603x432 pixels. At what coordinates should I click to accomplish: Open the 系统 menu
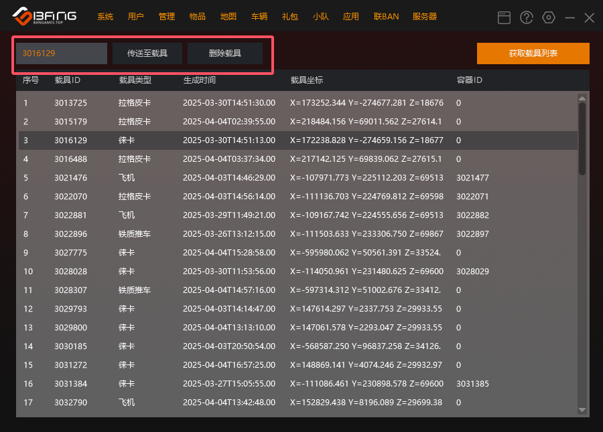coord(105,17)
